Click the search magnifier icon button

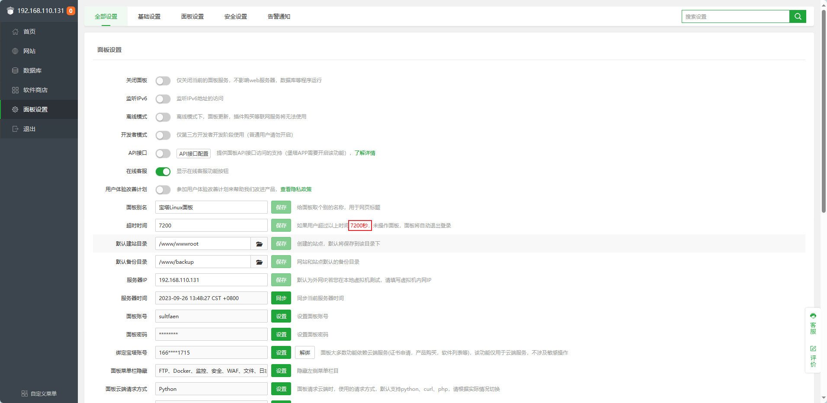798,16
